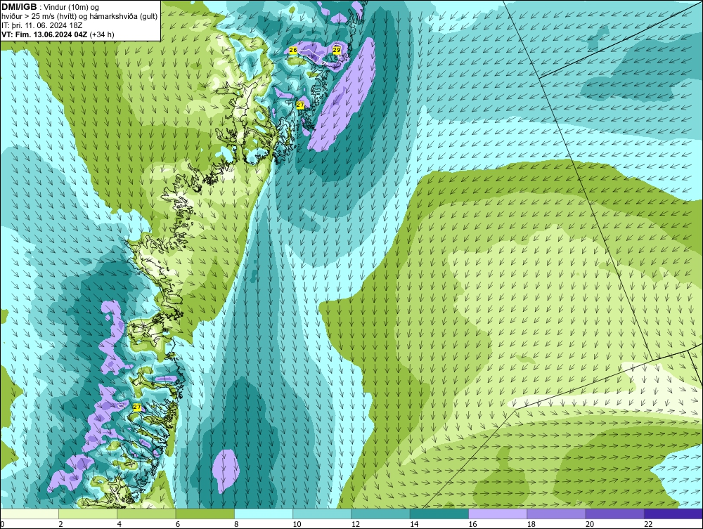Click the legend scale value 22
This screenshot has height=529, width=703.
point(648,525)
